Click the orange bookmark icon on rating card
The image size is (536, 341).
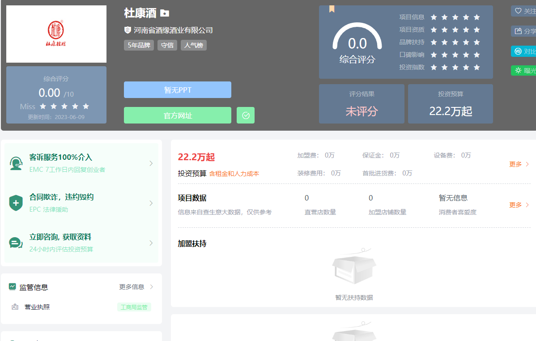coord(332,9)
